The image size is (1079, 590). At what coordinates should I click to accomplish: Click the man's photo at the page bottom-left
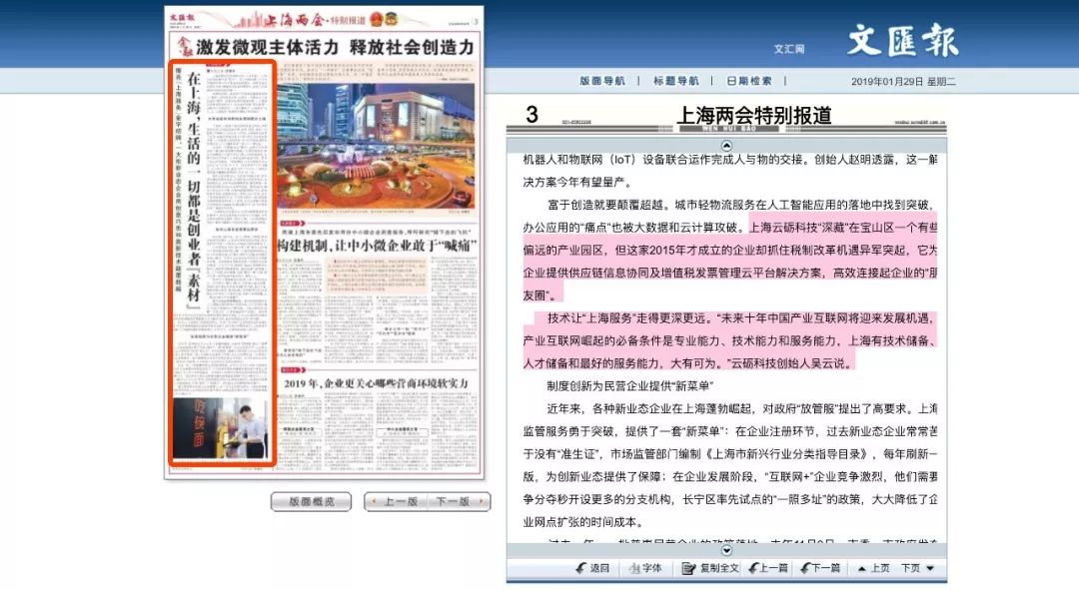tap(220, 428)
